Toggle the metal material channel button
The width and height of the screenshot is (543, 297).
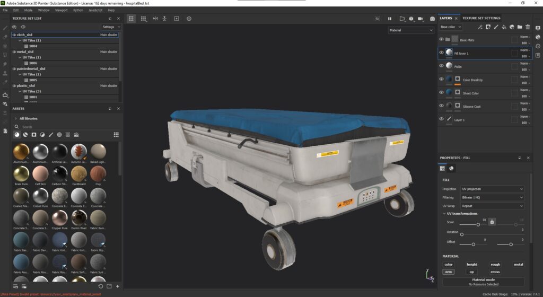[519, 265]
